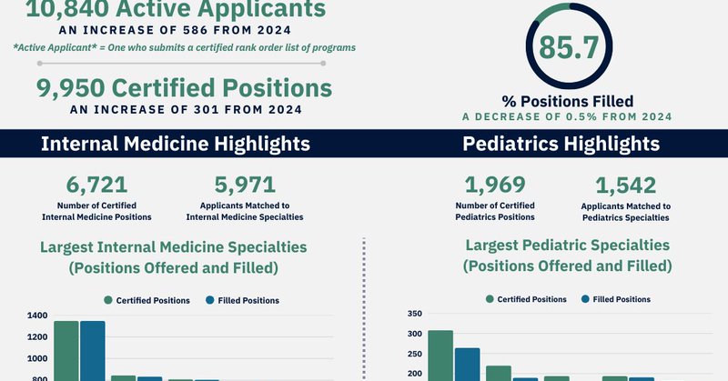
Task: Click '% Positions Filled' label
Action: pos(567,101)
